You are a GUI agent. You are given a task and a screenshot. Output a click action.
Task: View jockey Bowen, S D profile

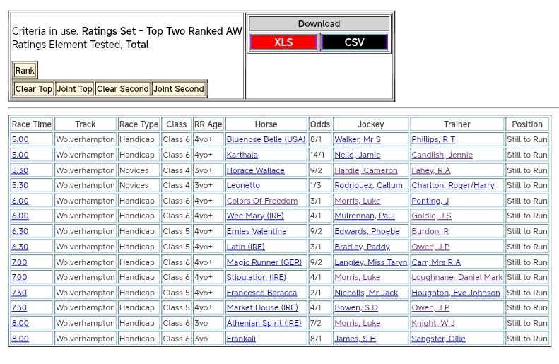[x=356, y=308]
